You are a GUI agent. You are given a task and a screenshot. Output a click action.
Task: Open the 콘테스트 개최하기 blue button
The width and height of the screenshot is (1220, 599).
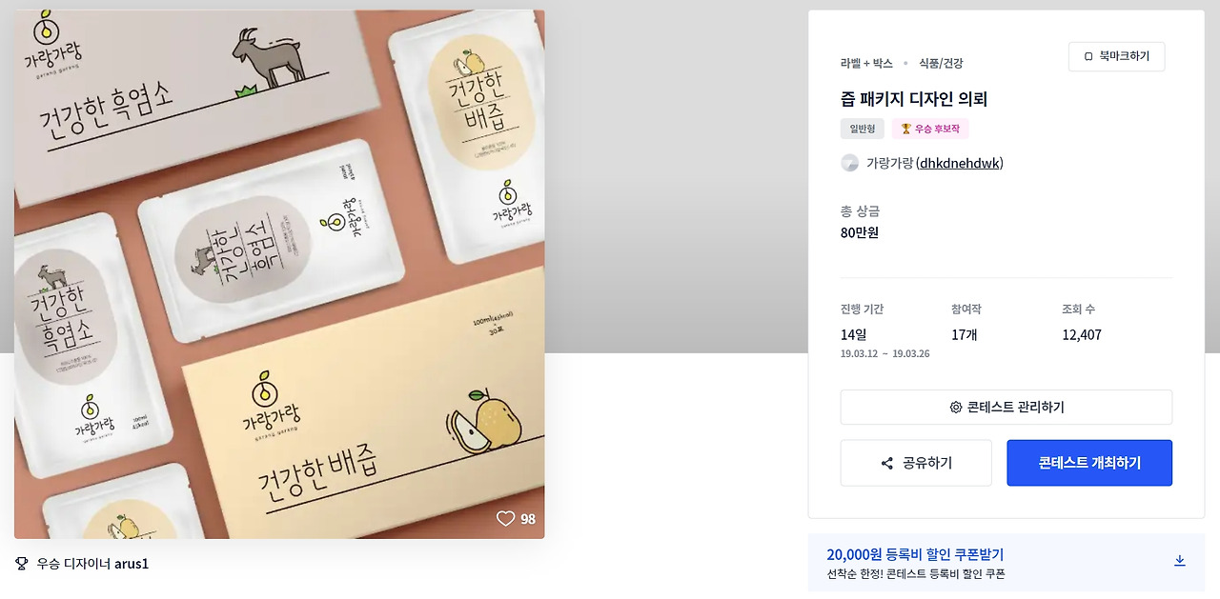click(1089, 463)
